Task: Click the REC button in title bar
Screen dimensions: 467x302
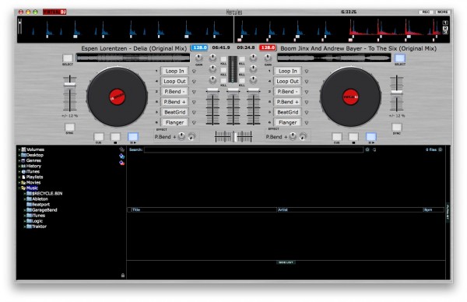Action: 426,12
